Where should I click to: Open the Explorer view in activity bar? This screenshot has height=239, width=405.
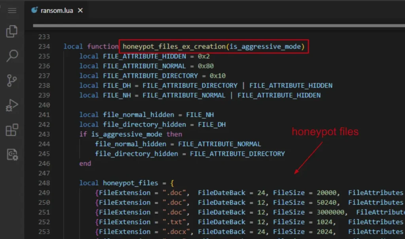coord(12,31)
